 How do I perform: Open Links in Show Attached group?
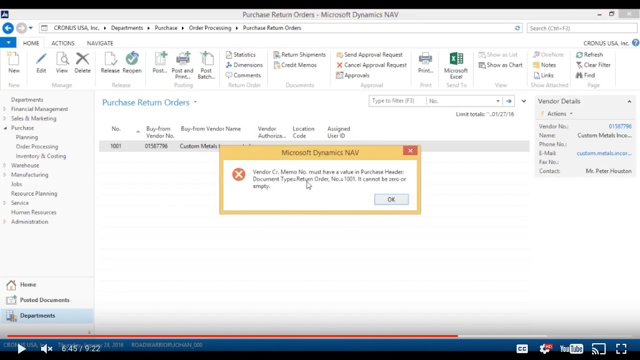(x=543, y=75)
